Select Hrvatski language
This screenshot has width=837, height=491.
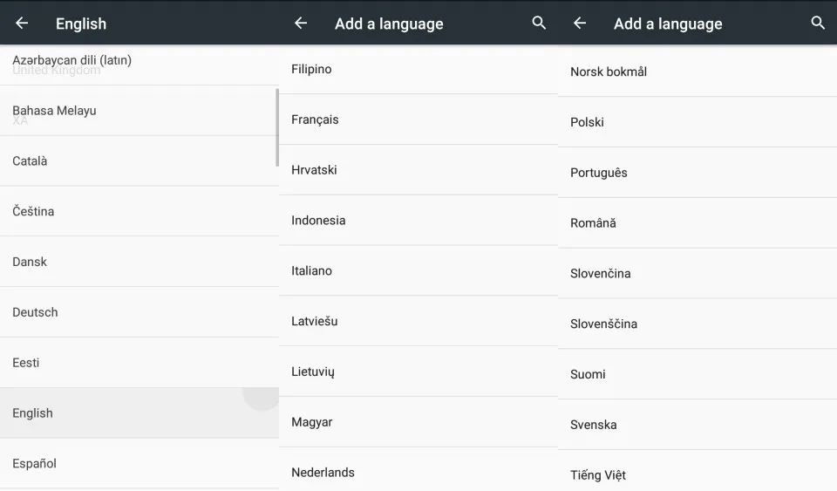point(418,170)
